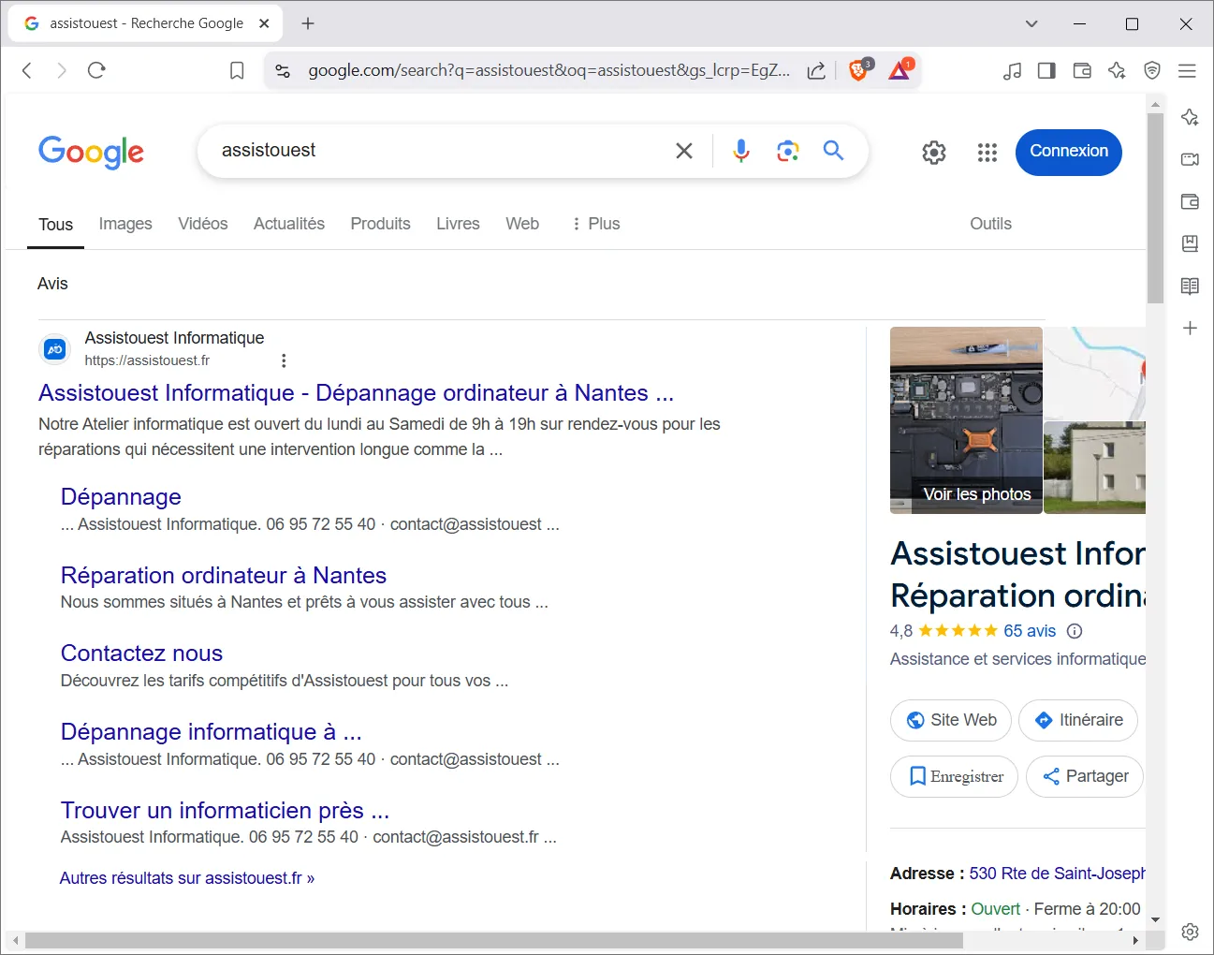Go forward with the forward arrow
1214x955 pixels.
[62, 70]
